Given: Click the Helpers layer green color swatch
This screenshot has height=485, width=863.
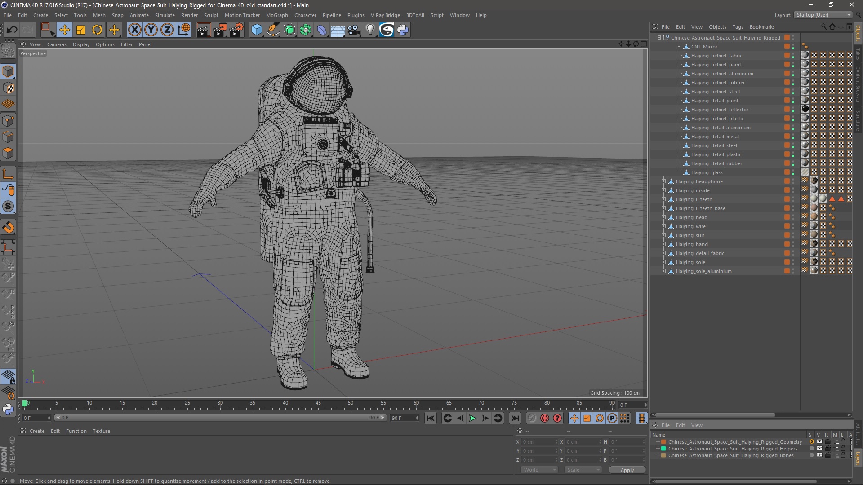Looking at the screenshot, I should (x=663, y=449).
